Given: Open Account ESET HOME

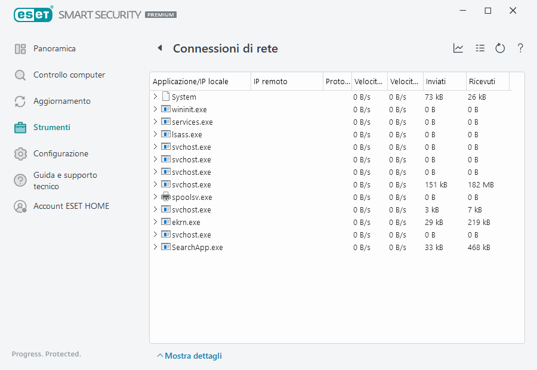Looking at the screenshot, I should point(71,206).
